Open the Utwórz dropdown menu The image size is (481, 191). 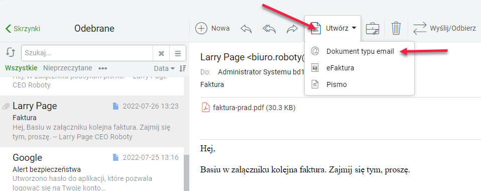click(x=332, y=28)
